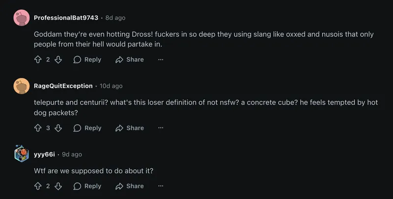Screen dimensions: 393x199
Task: Share yyy66i's comment
Action: (x=129, y=186)
